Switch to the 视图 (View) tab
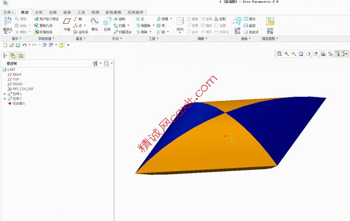 pos(95,12)
